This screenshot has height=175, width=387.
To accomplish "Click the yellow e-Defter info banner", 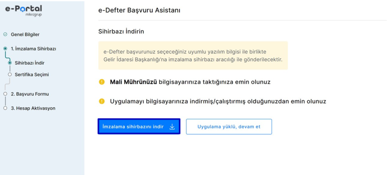I will tap(193, 56).
